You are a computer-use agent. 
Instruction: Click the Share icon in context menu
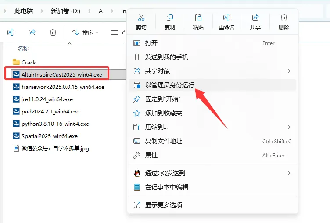pyautogui.click(x=255, y=18)
